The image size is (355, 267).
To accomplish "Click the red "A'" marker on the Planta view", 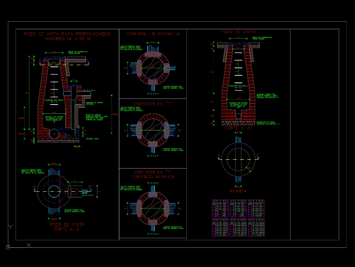I will pos(259,155).
